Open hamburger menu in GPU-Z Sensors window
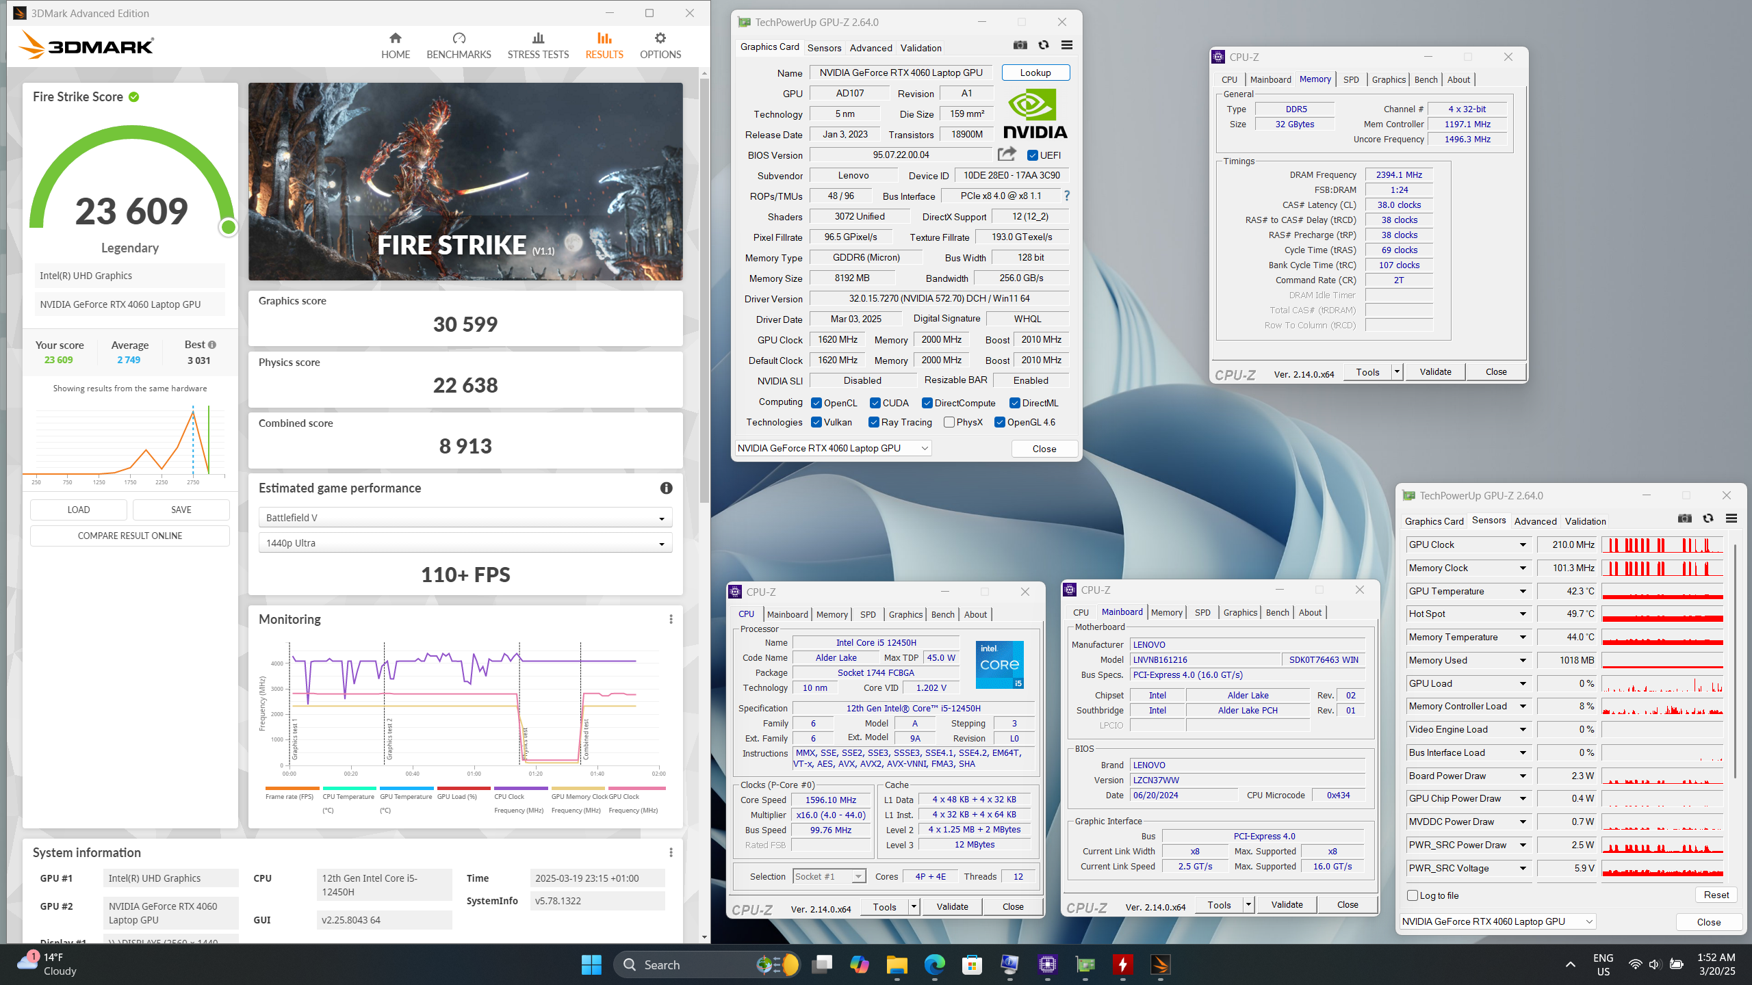The image size is (1752, 985). tap(1731, 518)
